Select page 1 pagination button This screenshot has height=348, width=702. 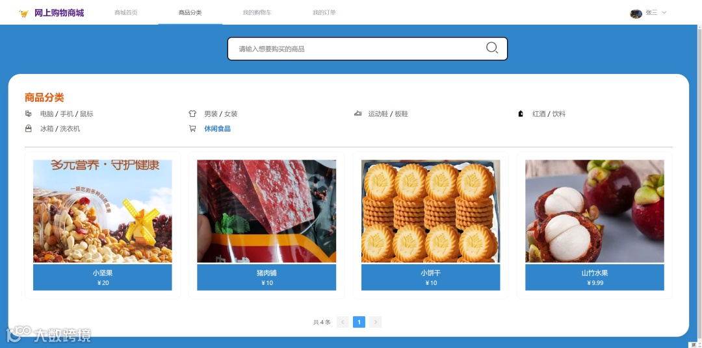click(359, 322)
